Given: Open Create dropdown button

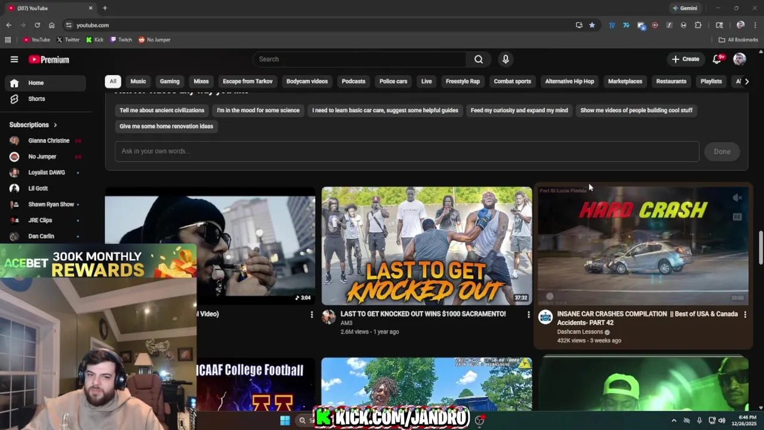Looking at the screenshot, I should (x=685, y=59).
